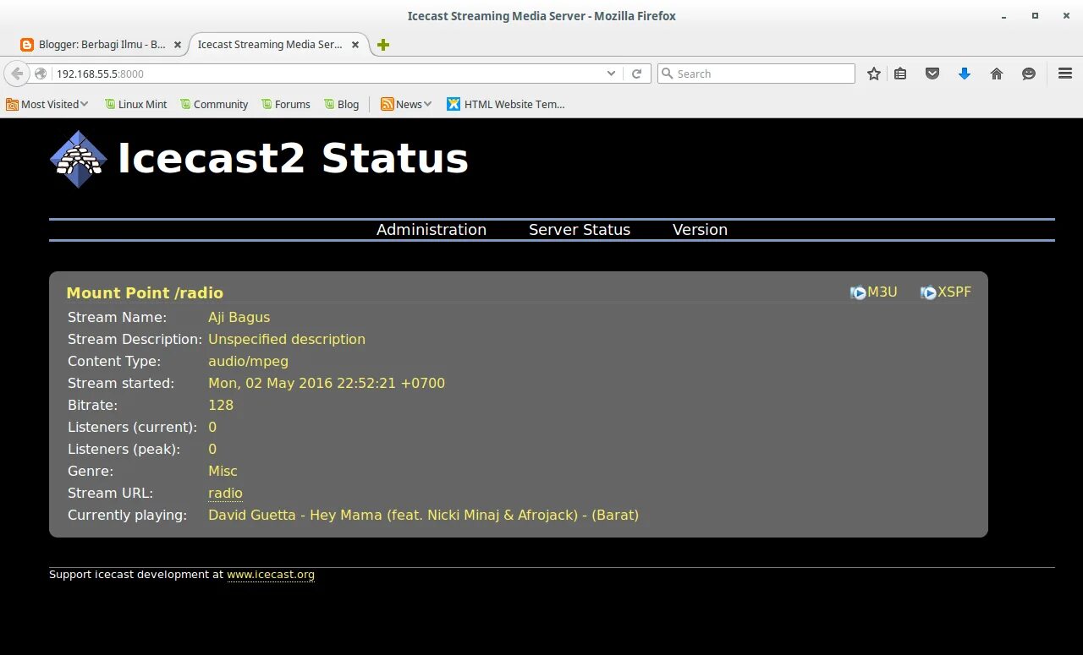
Task: Follow the radio stream URL link
Action: tap(225, 494)
